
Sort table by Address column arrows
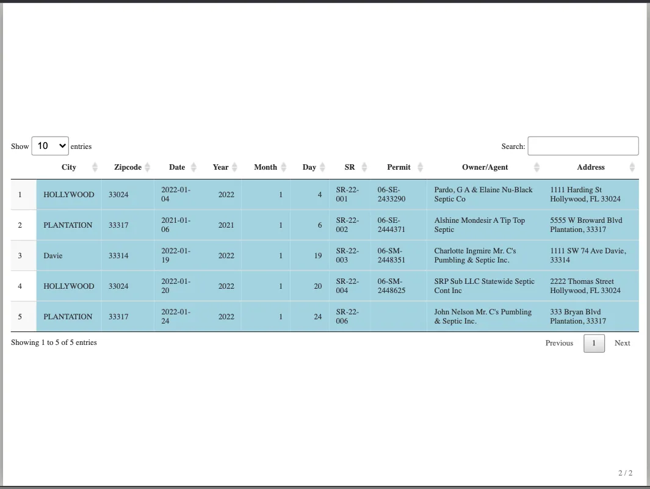pos(632,167)
